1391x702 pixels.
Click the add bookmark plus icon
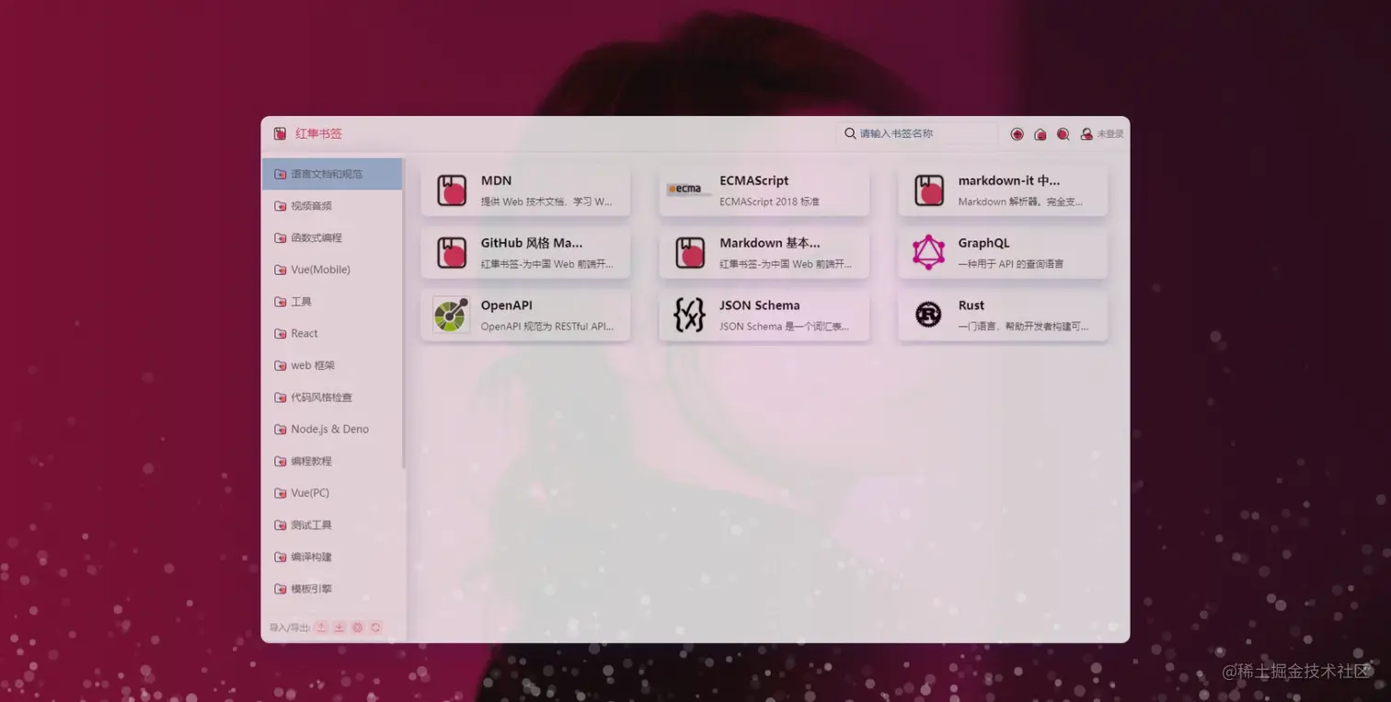click(x=1017, y=134)
